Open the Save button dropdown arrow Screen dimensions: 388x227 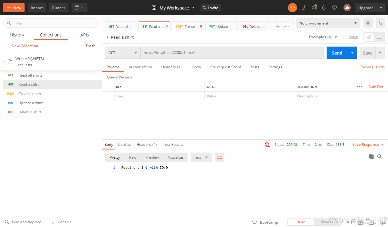click(380, 53)
